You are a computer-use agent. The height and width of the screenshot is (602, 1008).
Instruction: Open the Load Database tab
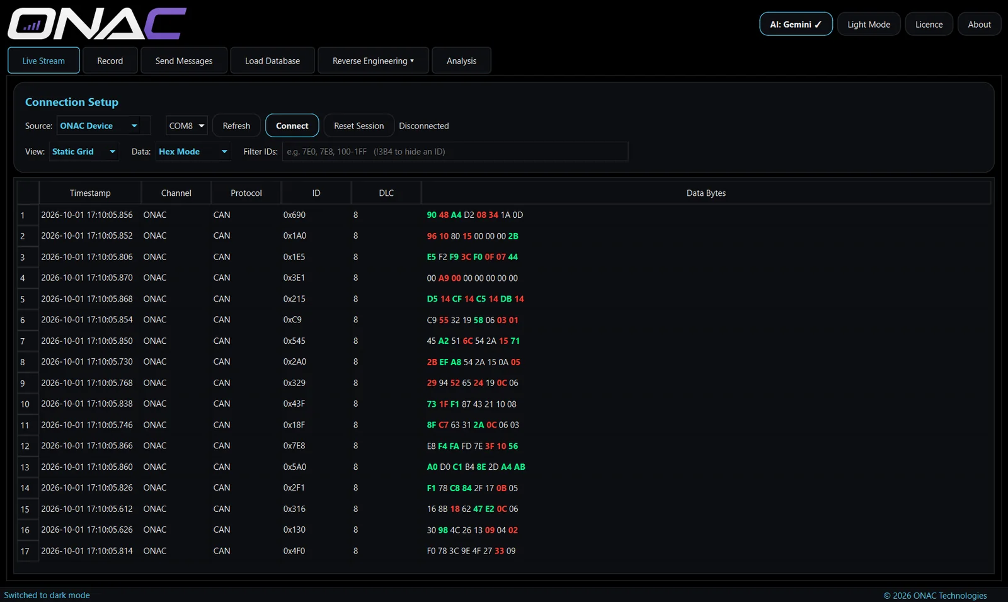tap(272, 61)
